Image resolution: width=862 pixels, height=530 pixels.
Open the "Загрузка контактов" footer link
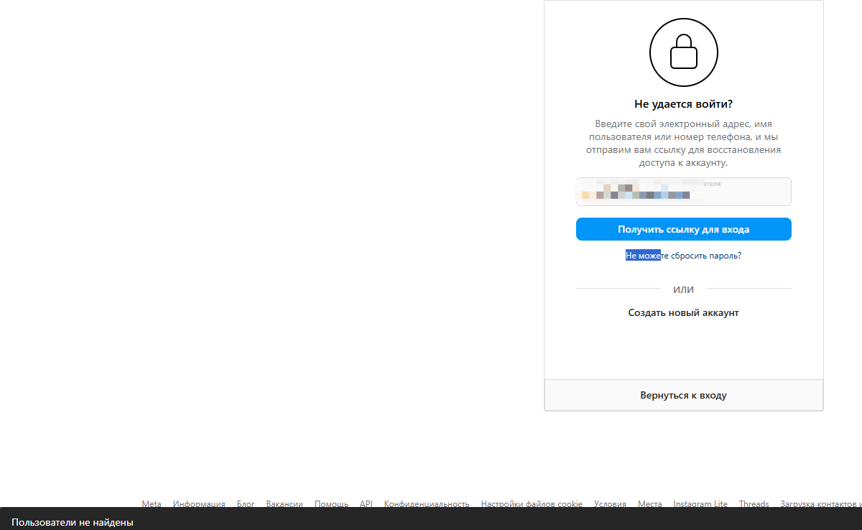(820, 504)
